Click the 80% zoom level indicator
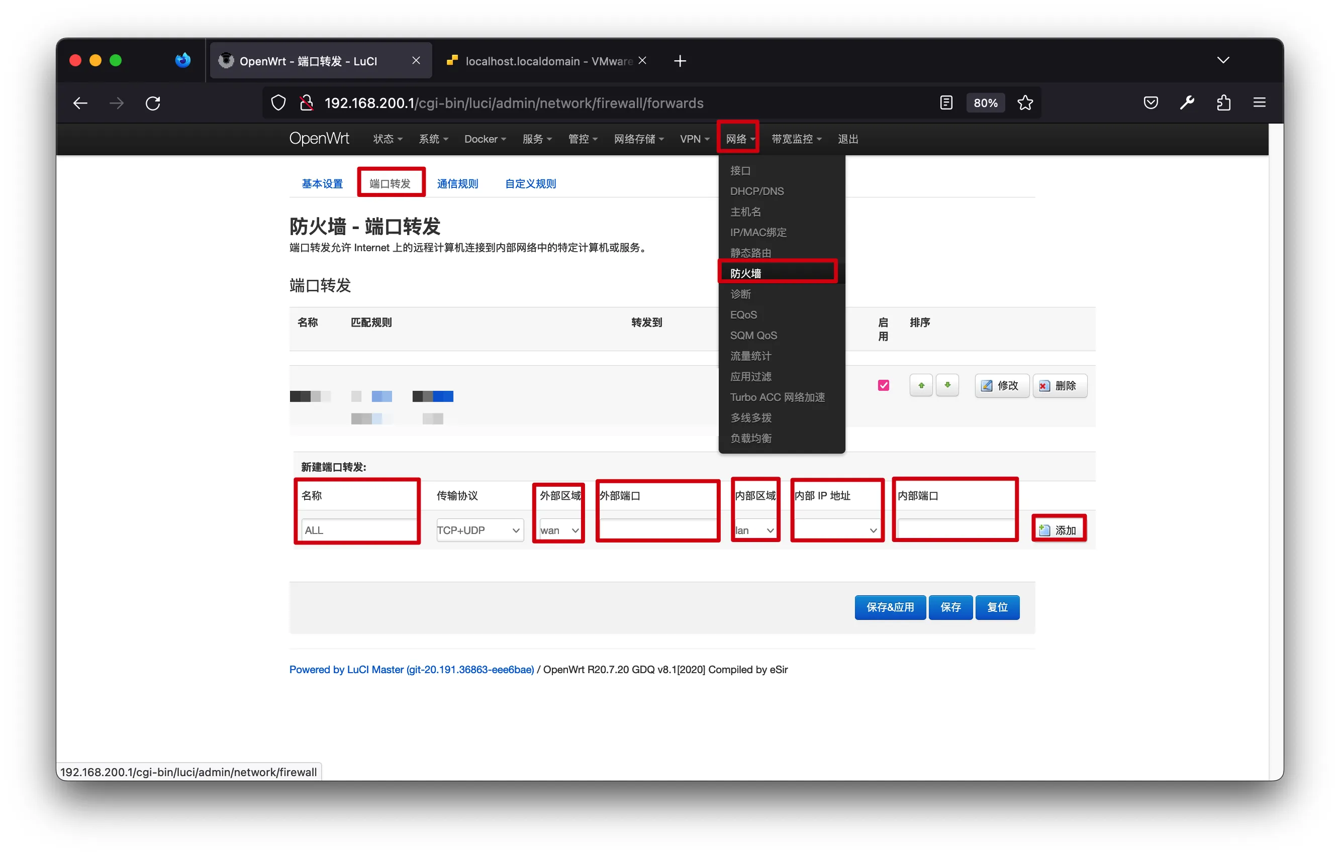Image resolution: width=1340 pixels, height=855 pixels. coord(985,103)
